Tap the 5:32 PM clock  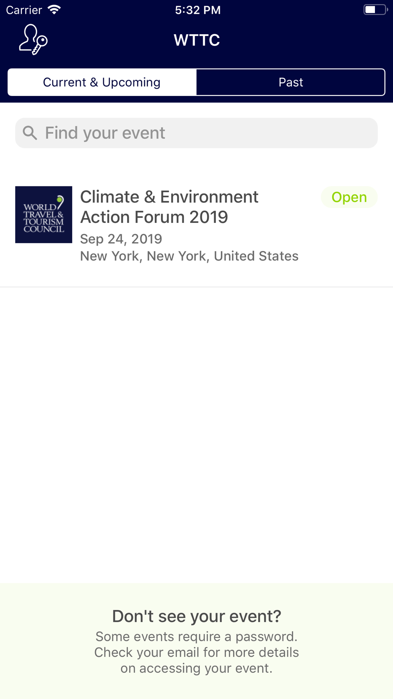click(198, 10)
